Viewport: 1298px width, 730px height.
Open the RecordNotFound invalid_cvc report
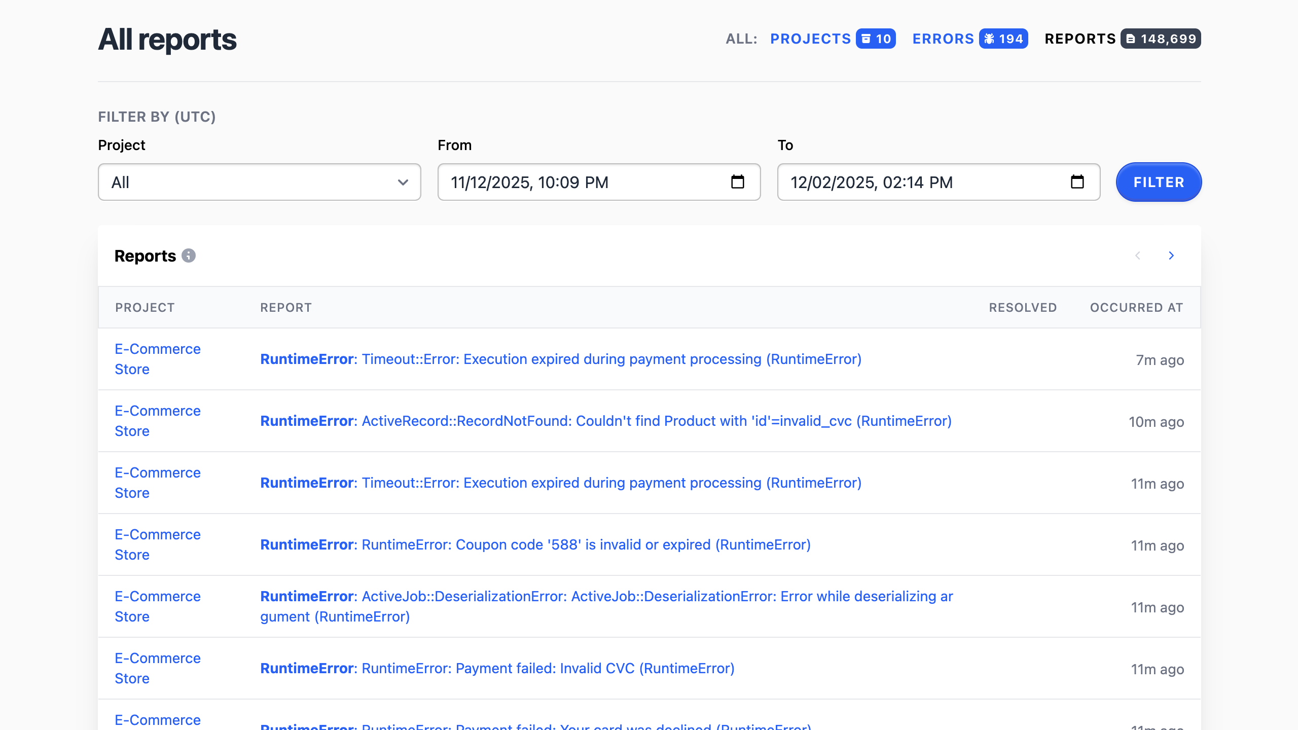(606, 421)
